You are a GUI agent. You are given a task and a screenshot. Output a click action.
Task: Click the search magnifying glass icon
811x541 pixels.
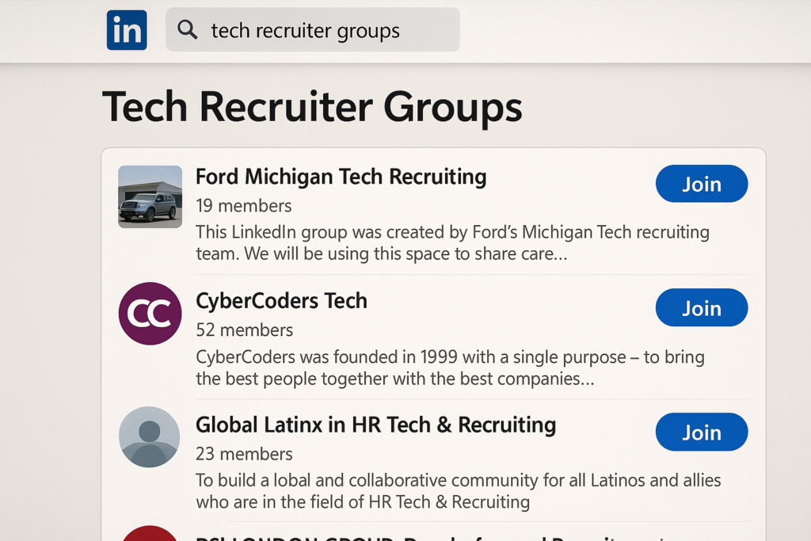click(187, 29)
